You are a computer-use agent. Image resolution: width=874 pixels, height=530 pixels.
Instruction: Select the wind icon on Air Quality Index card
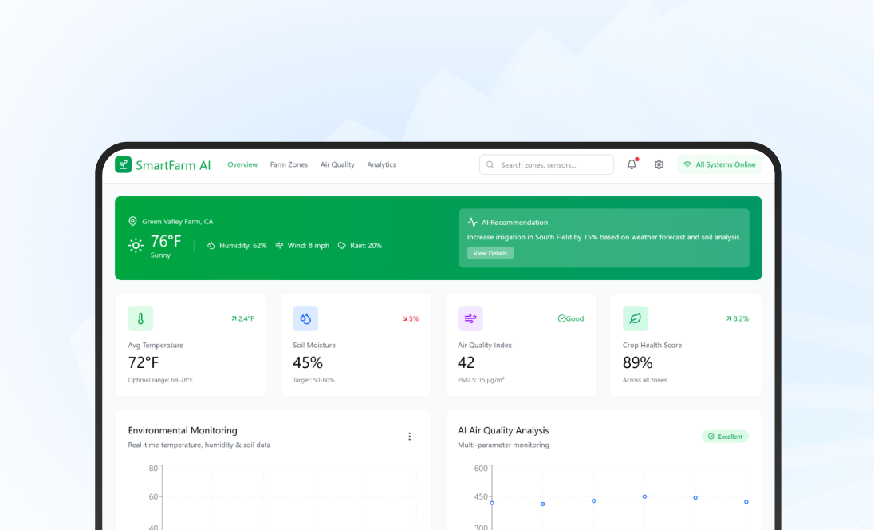point(470,318)
